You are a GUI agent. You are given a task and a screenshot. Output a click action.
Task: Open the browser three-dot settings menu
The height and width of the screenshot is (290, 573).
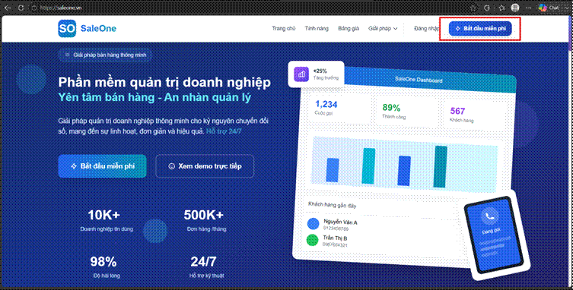(528, 8)
